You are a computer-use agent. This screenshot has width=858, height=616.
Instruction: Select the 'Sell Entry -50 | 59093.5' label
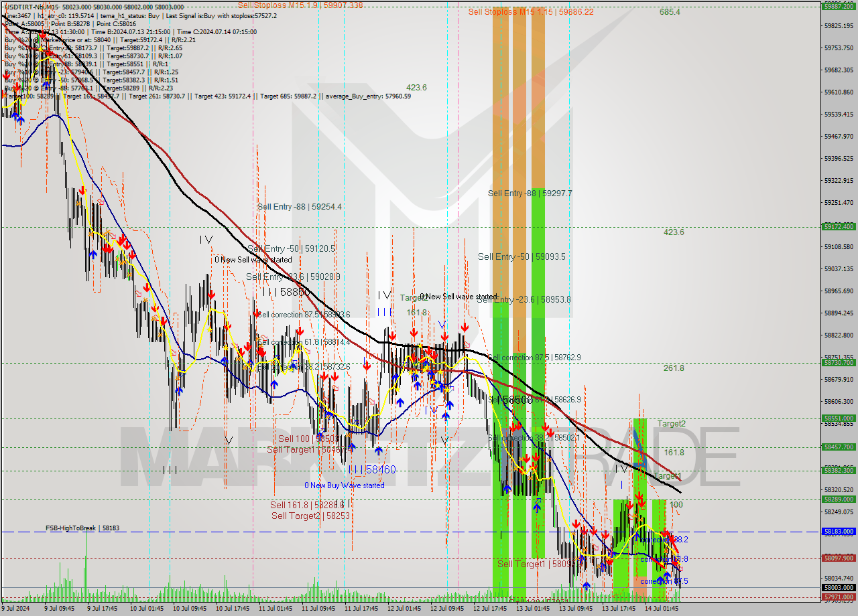coord(522,256)
